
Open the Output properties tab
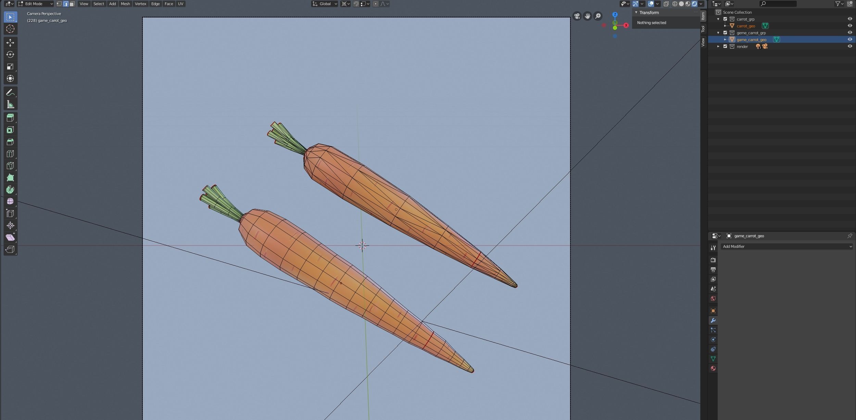713,270
